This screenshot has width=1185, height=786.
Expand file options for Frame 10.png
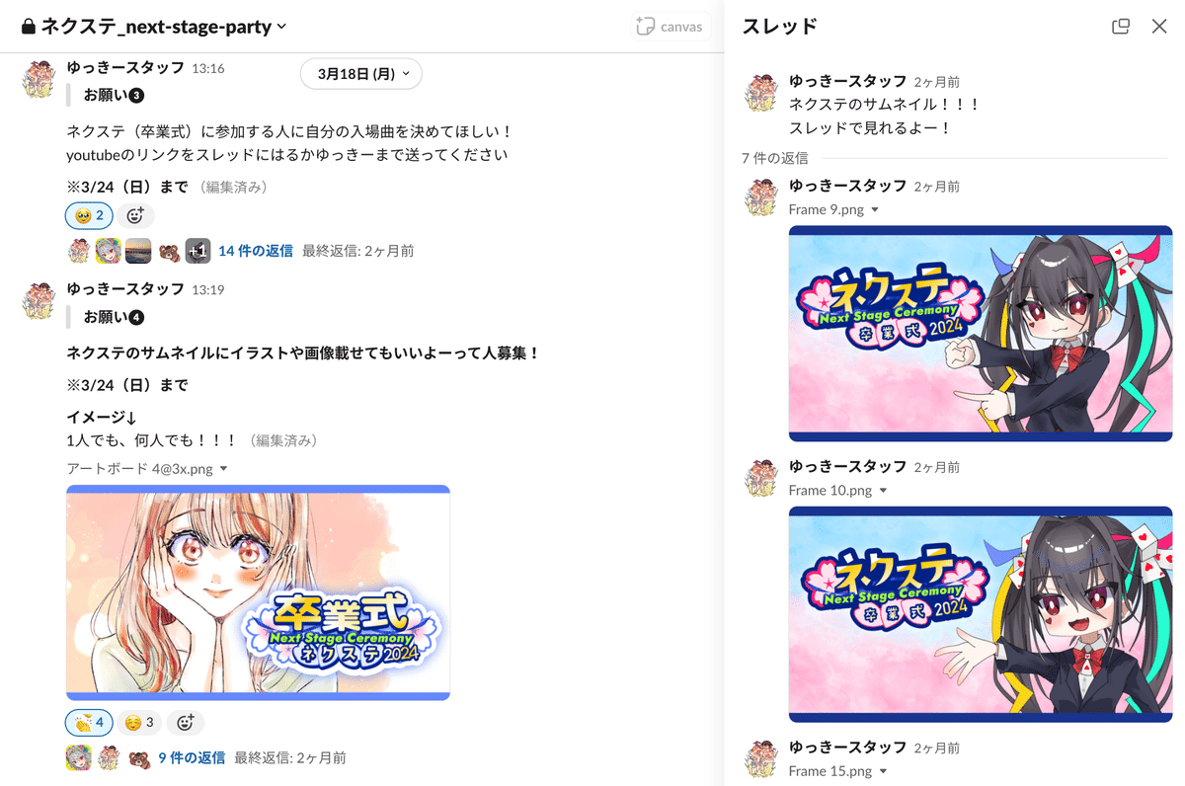(882, 491)
